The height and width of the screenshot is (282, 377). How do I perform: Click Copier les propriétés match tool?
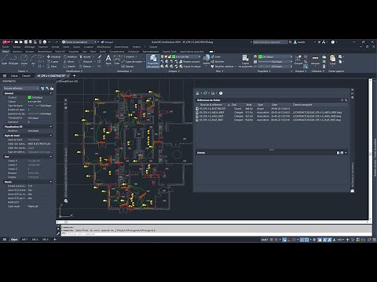pyautogui.click(x=245, y=61)
